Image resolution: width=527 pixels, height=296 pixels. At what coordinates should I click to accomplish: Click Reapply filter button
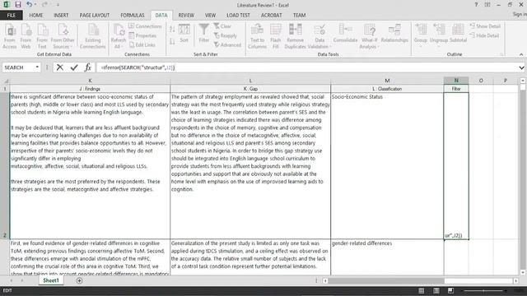coord(226,35)
